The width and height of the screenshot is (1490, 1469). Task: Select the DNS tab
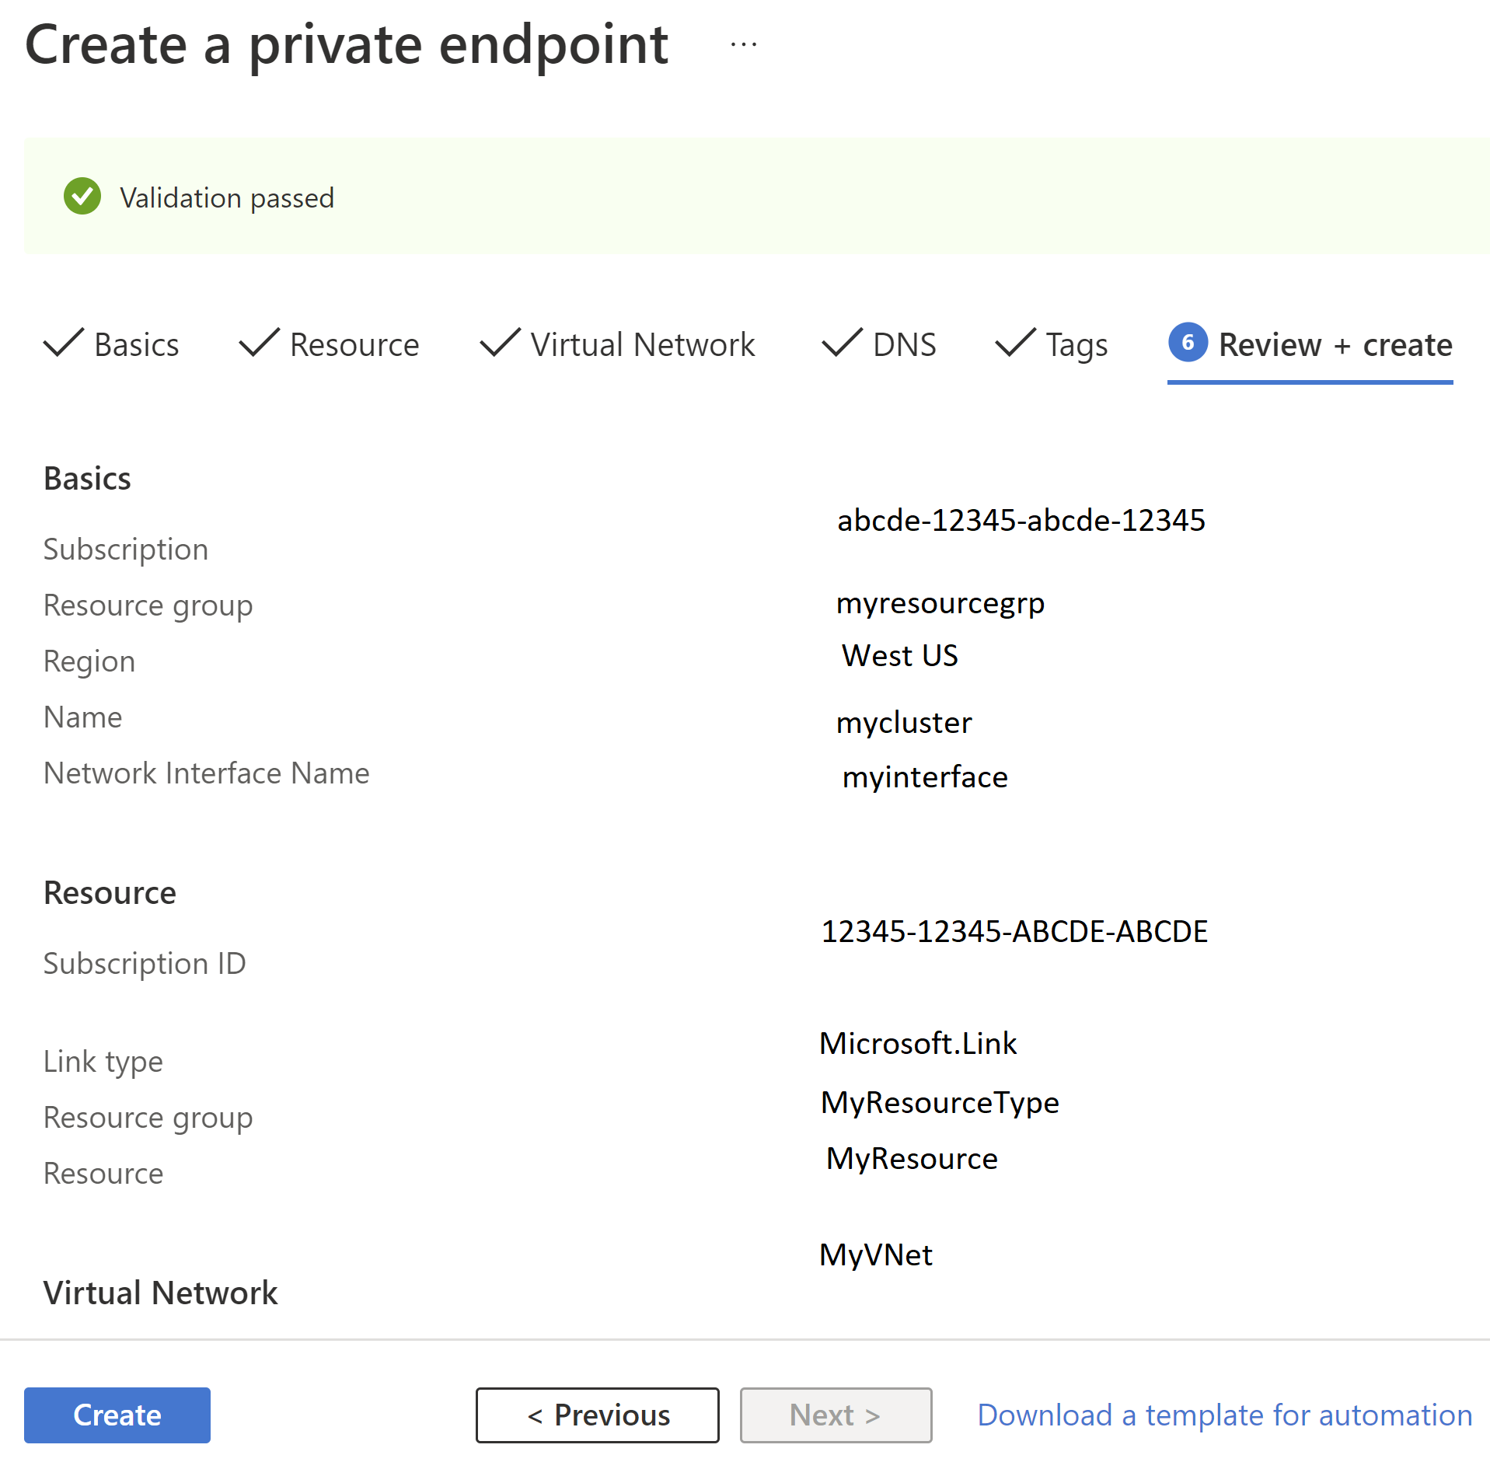[904, 345]
